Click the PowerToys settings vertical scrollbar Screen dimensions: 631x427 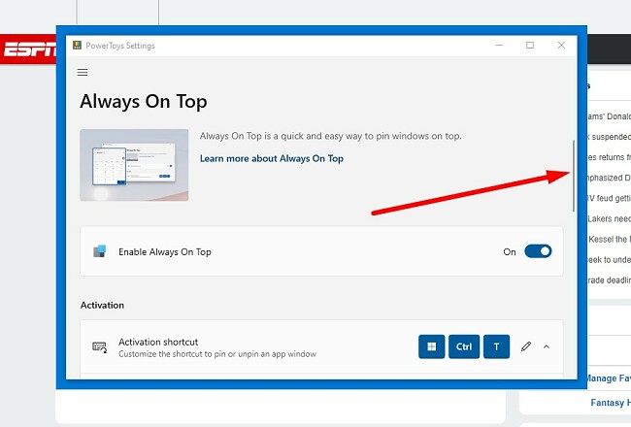point(574,176)
